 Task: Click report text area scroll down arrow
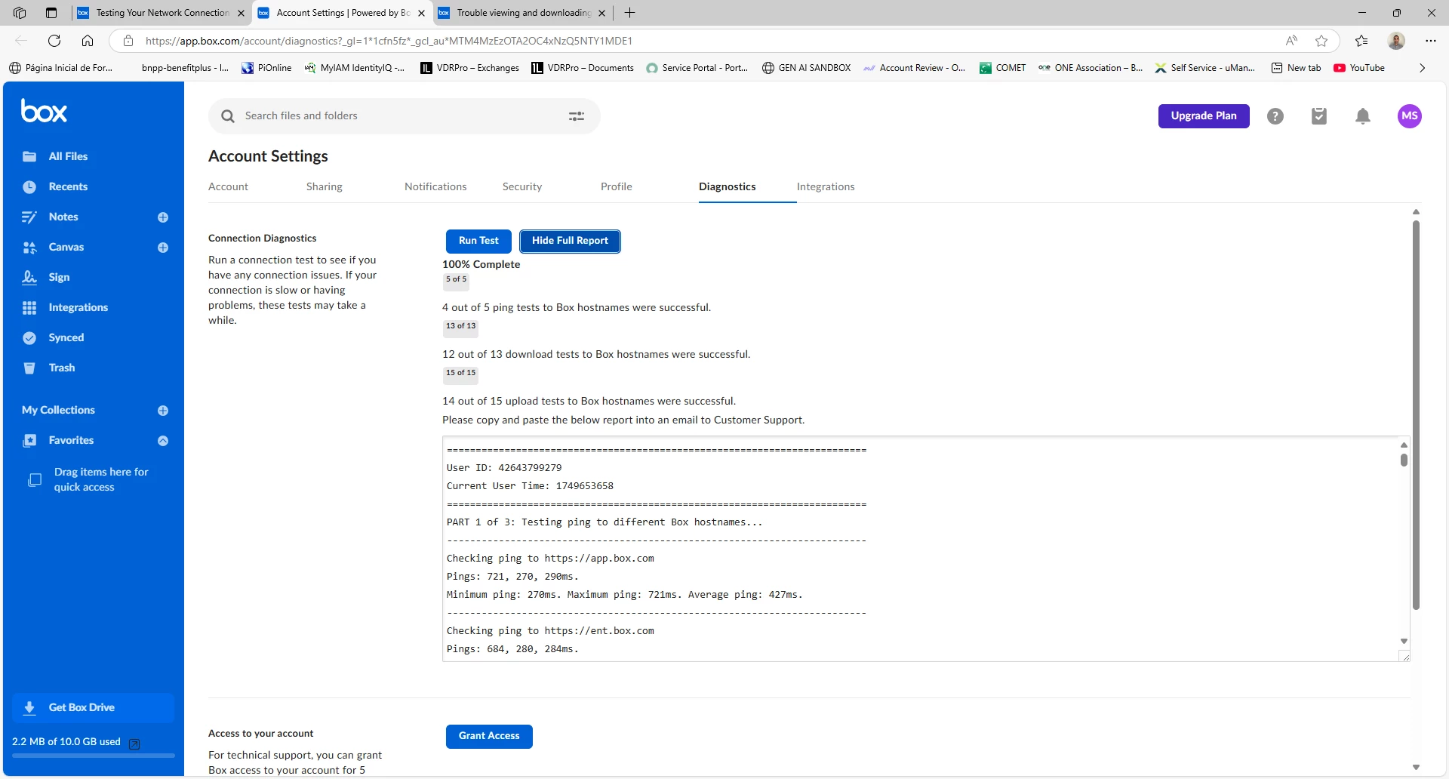click(1404, 641)
